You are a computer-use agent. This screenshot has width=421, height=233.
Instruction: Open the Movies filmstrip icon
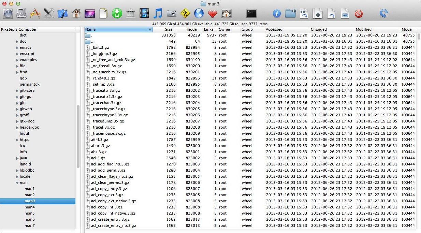click(144, 13)
